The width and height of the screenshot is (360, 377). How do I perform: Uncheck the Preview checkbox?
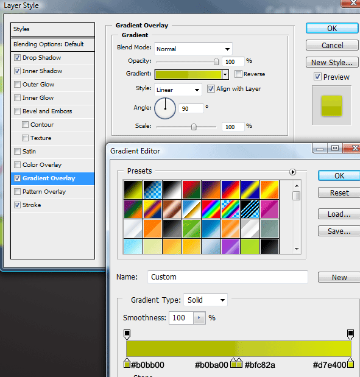coord(317,77)
